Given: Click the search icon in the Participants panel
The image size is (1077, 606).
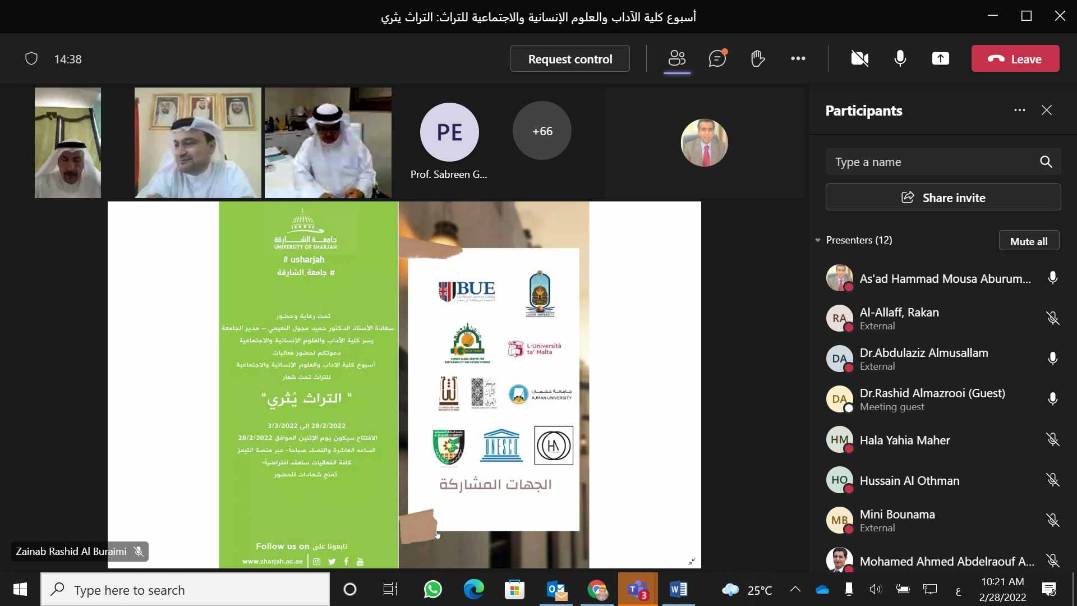Looking at the screenshot, I should click(x=1046, y=162).
